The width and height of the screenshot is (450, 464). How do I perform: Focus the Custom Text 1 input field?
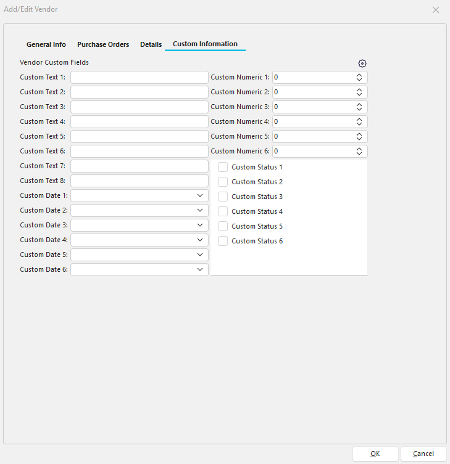click(x=139, y=78)
